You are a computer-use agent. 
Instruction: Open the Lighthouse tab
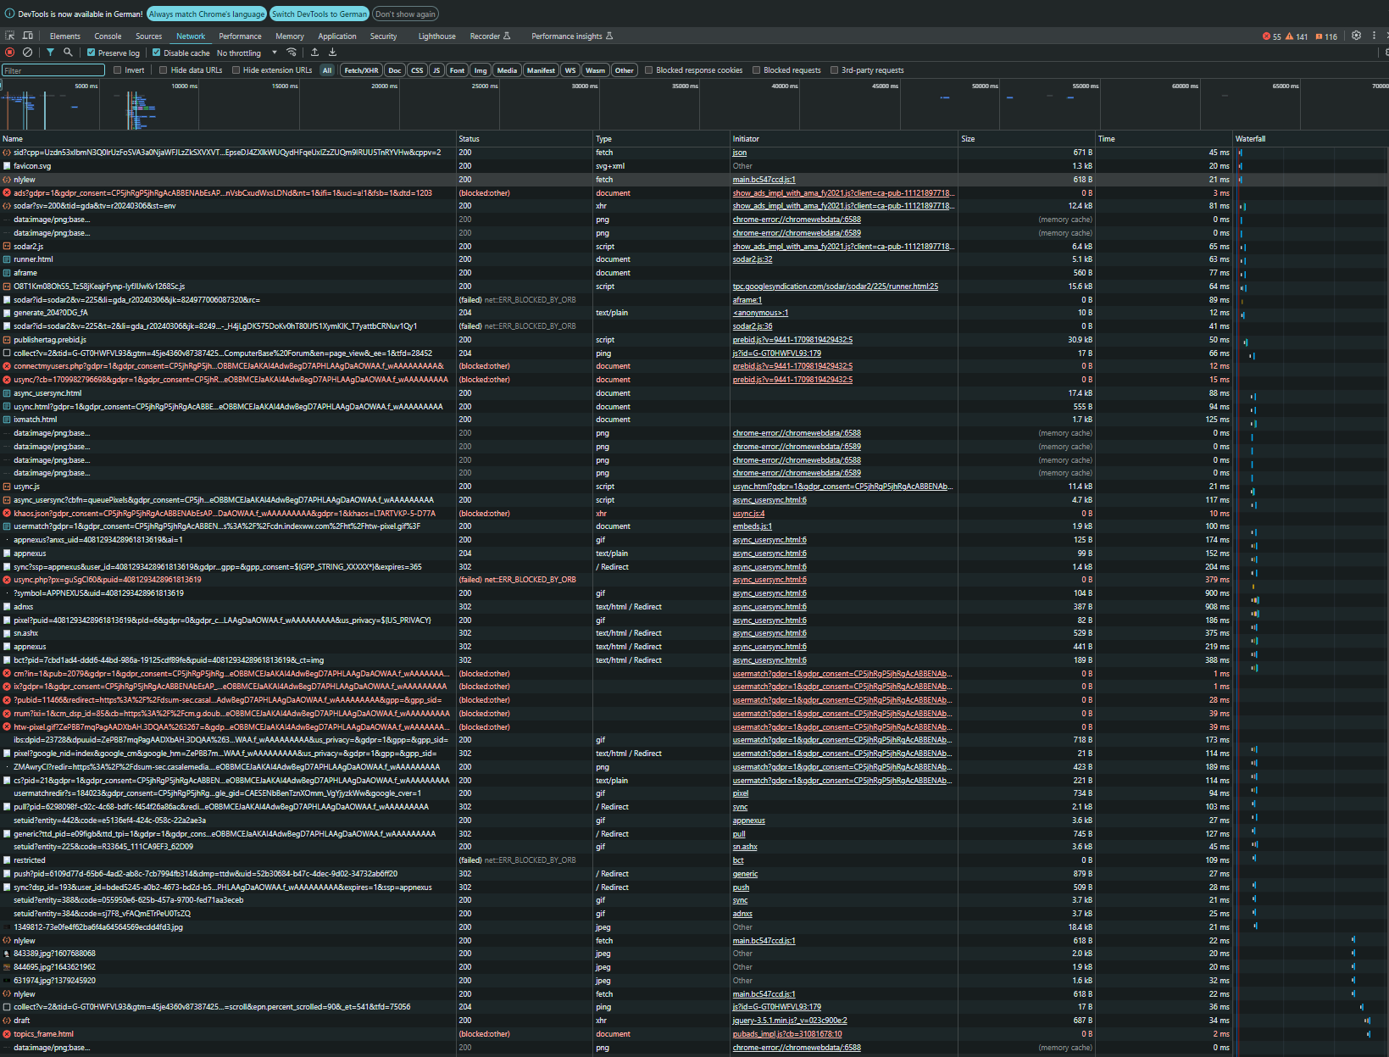click(436, 36)
